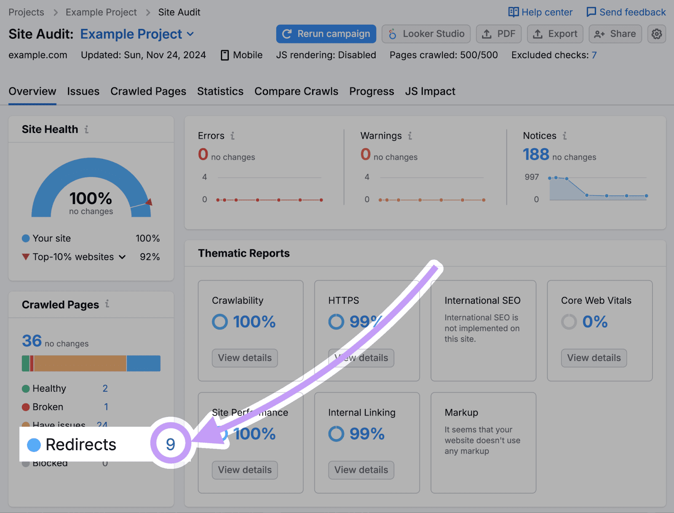Click the Send feedback icon
The width and height of the screenshot is (674, 513).
coord(592,12)
